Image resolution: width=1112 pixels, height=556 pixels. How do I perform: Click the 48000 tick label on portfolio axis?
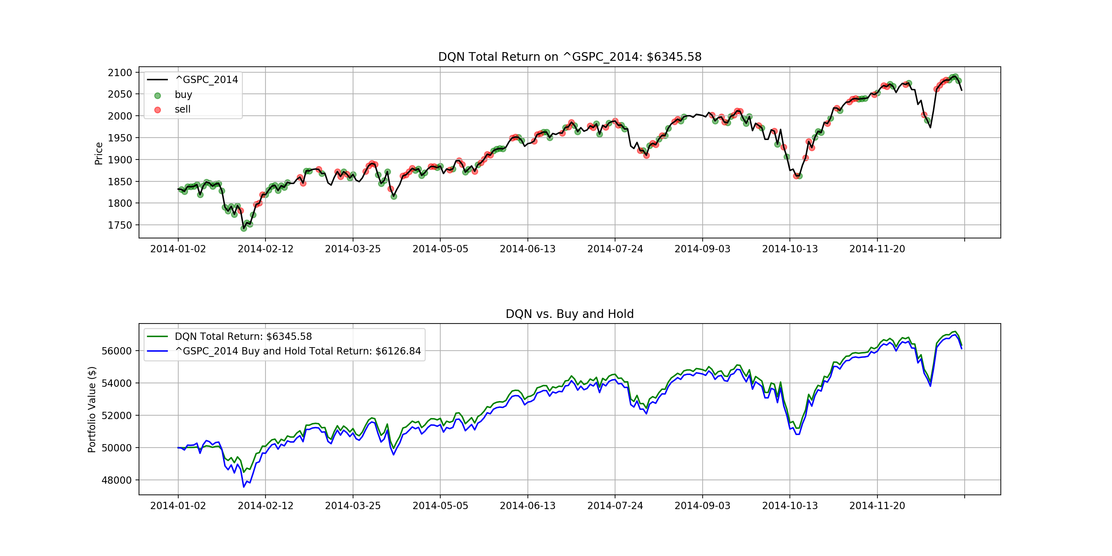click(116, 480)
